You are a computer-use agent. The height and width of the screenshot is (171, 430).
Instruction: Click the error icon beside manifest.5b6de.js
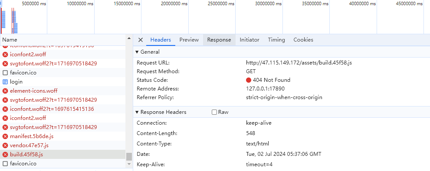pos(5,136)
